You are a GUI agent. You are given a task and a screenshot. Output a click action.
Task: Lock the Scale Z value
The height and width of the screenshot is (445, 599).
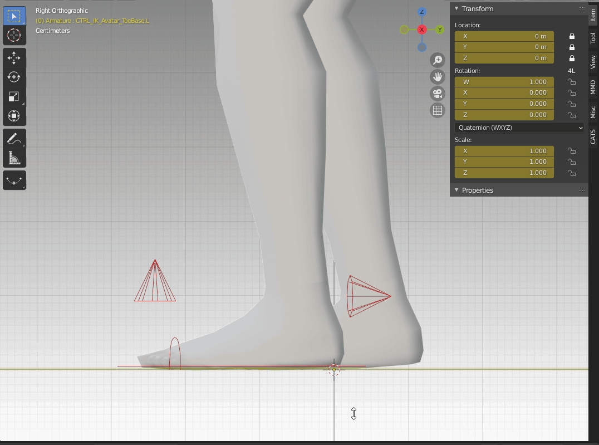572,173
